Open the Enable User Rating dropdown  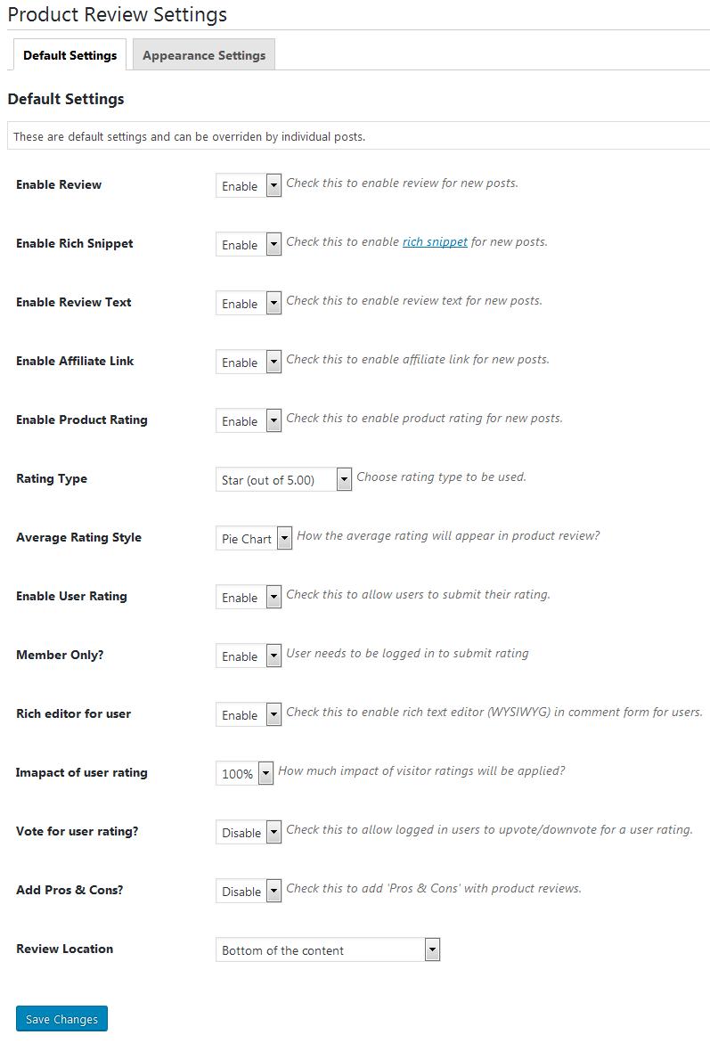pos(249,597)
